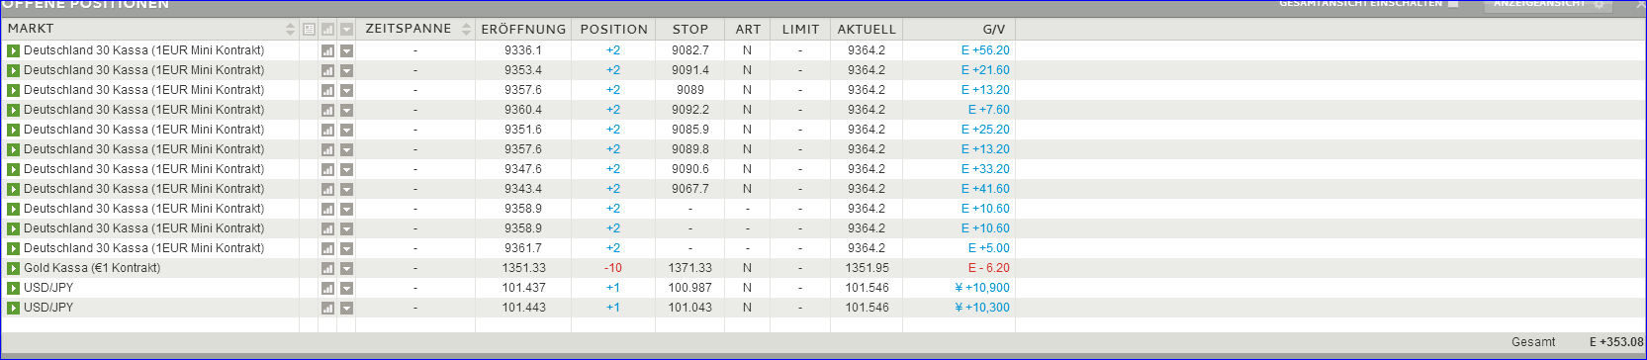Open chart icon for row with stop 9089
1647x360 pixels.
click(x=327, y=90)
